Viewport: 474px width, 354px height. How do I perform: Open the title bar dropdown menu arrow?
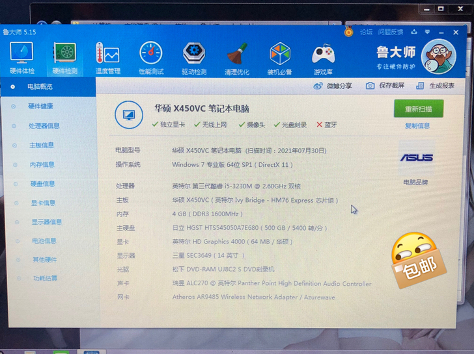tap(427, 32)
